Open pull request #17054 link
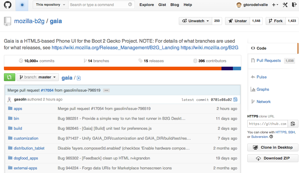 pos(47,90)
